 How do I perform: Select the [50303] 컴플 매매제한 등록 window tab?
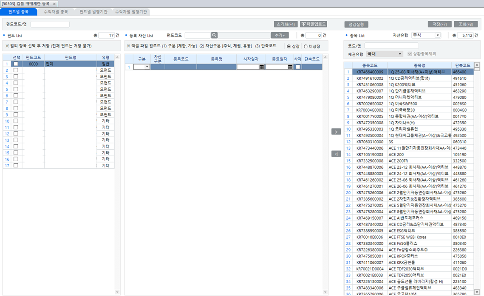coord(26,4)
